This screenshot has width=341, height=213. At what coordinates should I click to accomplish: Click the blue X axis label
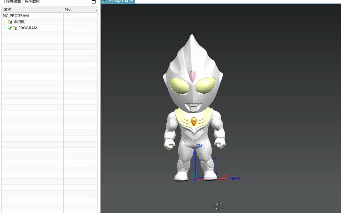tap(239, 178)
